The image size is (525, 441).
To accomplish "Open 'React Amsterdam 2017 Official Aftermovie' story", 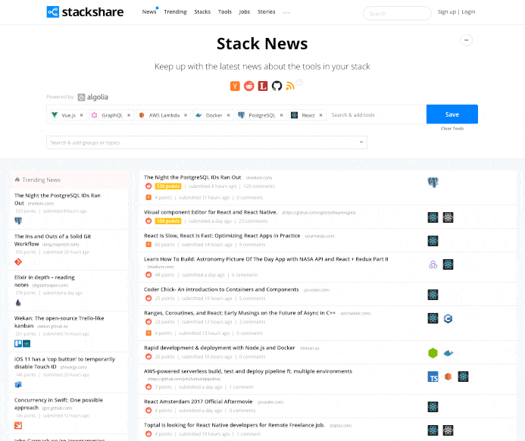I will (x=198, y=402).
